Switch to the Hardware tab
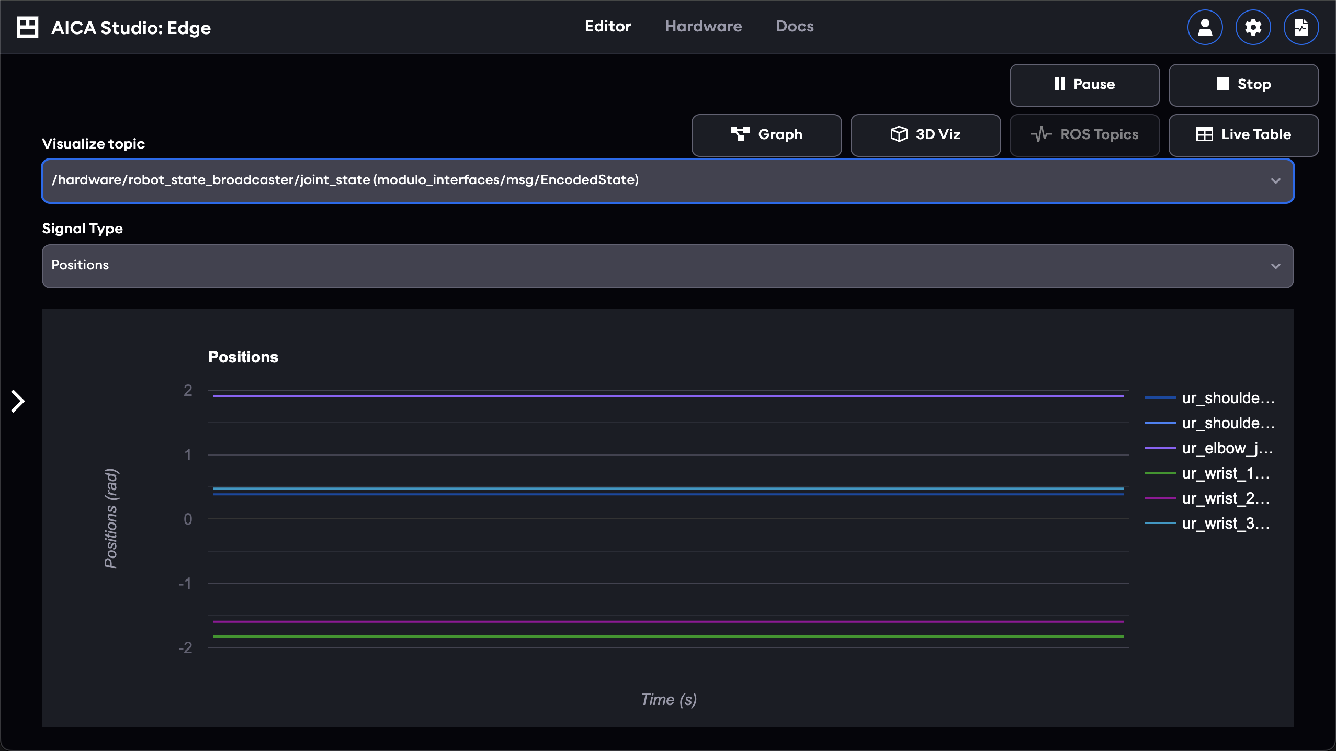 tap(703, 26)
